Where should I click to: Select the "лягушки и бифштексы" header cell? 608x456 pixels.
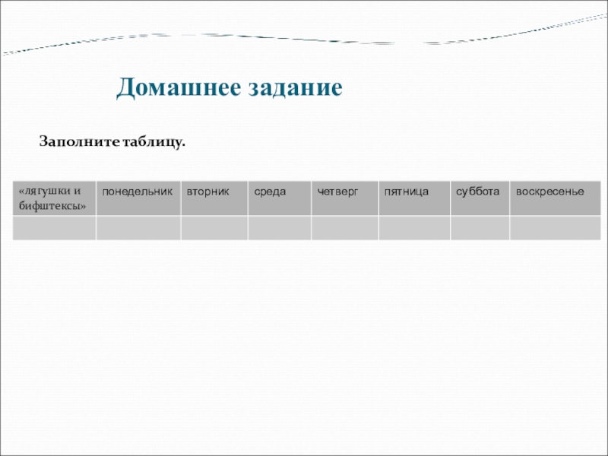(54, 198)
